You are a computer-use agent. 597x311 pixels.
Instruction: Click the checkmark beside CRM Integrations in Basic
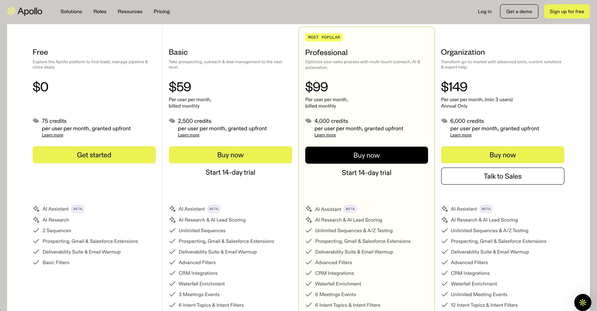coord(172,273)
